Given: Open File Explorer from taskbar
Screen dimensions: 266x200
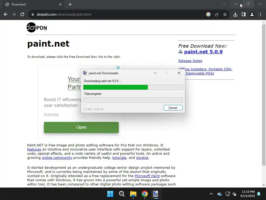Looking at the screenshot, I should tap(133, 194).
